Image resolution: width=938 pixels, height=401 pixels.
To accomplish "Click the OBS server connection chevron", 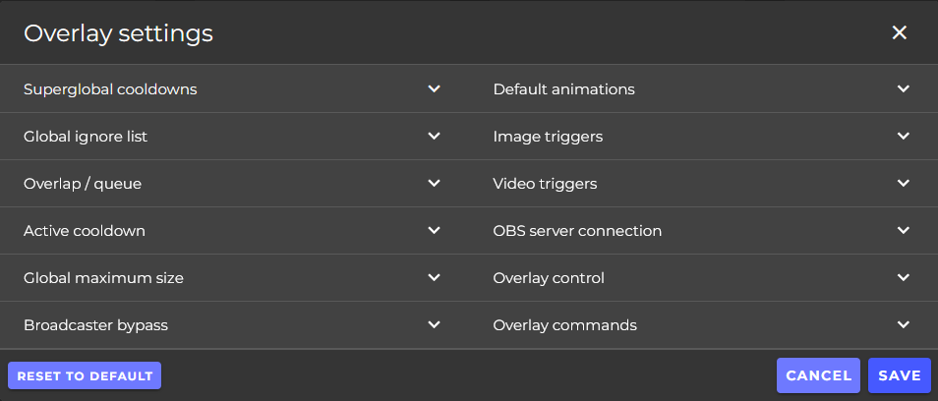I will pyautogui.click(x=904, y=231).
